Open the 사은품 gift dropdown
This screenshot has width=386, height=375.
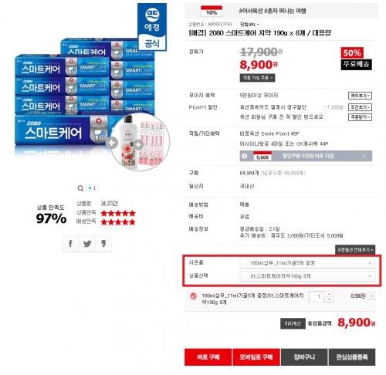[x=307, y=263]
